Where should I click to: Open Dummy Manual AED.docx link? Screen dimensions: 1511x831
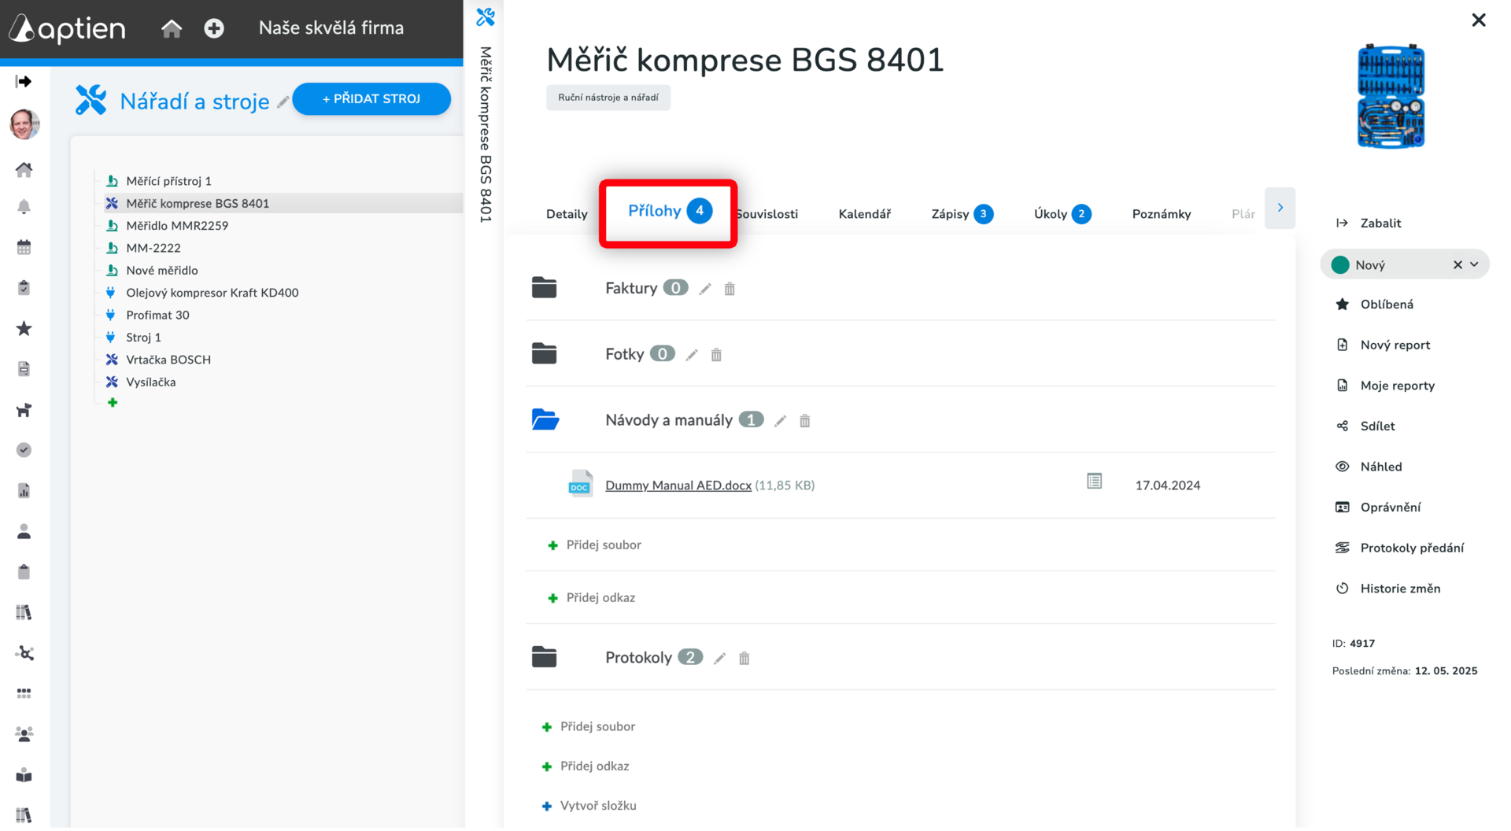tap(678, 486)
